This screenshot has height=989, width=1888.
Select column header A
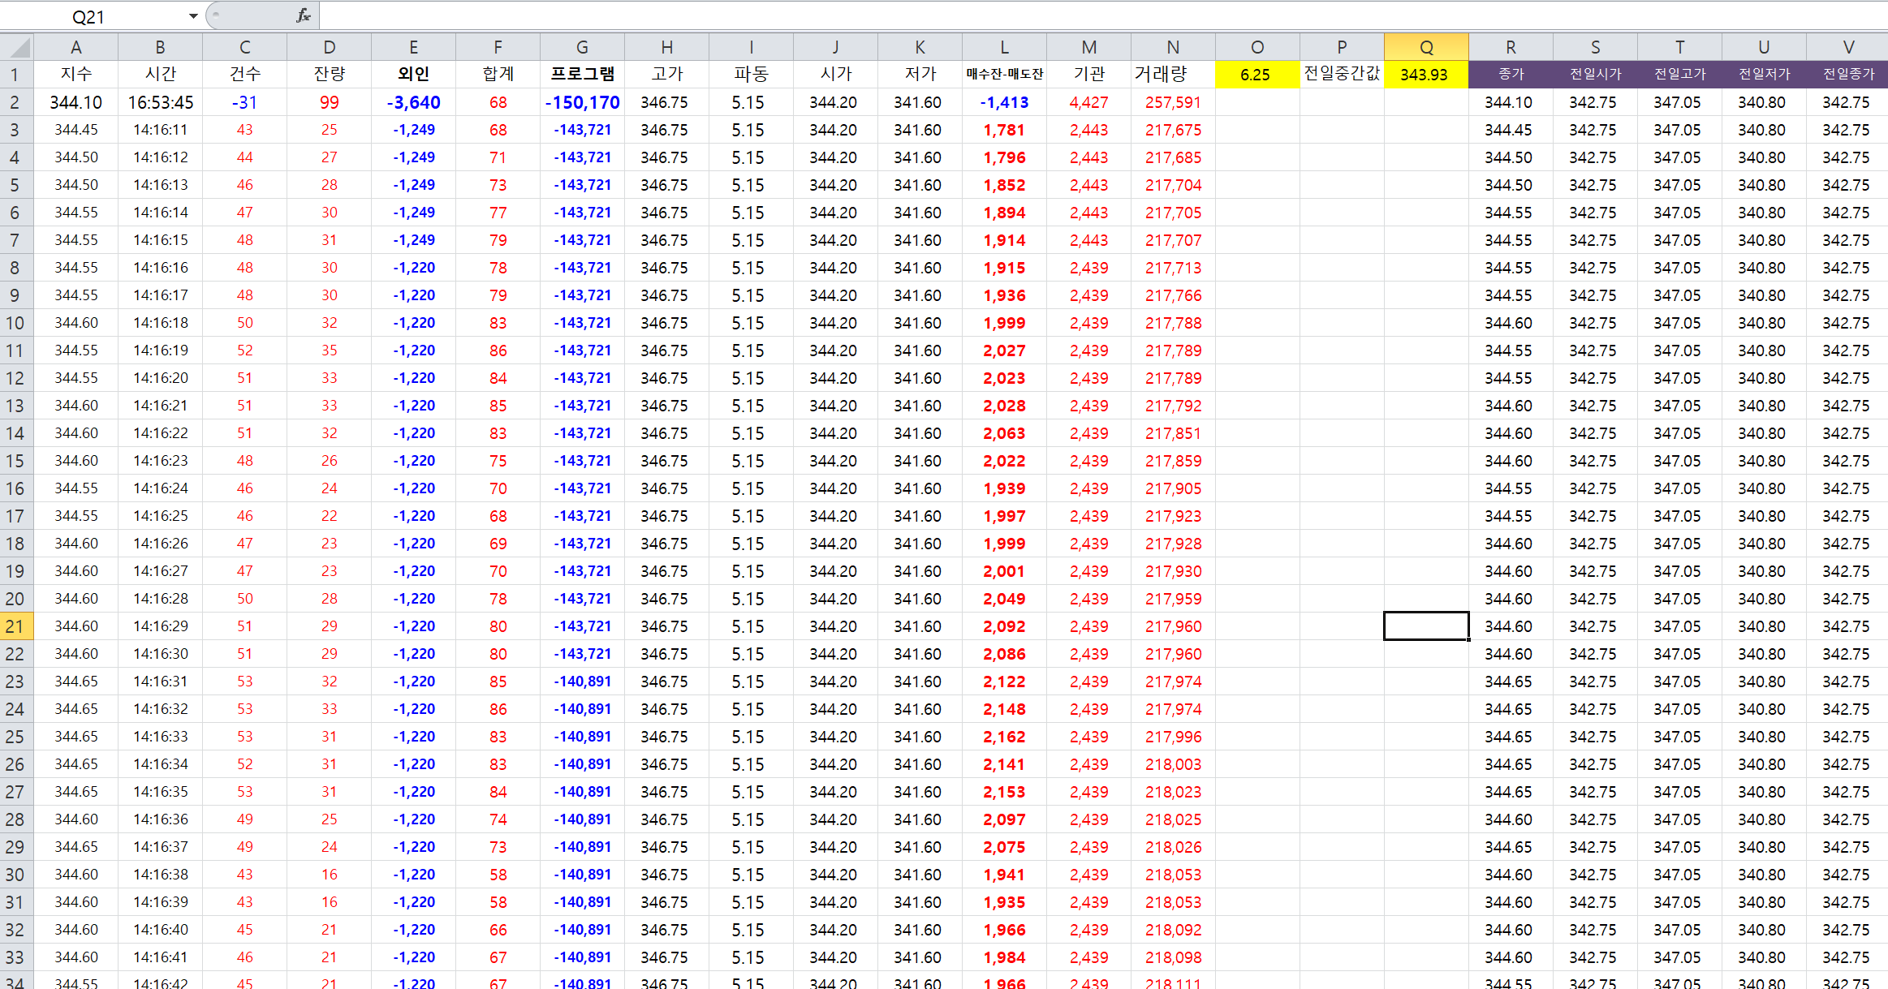[76, 47]
